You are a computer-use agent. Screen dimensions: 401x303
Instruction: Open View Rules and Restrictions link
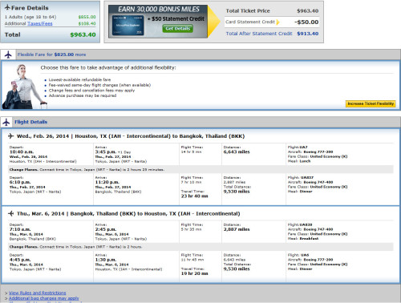pyautogui.click(x=37, y=293)
